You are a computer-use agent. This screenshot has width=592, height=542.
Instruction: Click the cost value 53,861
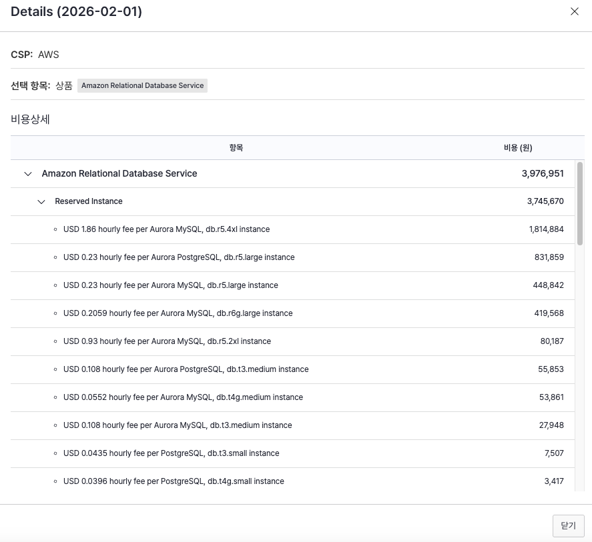pos(551,397)
